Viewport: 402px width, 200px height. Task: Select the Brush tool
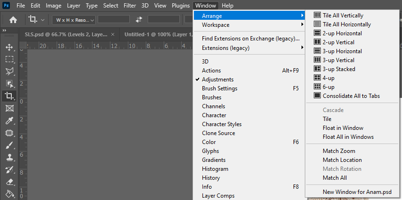click(x=9, y=145)
